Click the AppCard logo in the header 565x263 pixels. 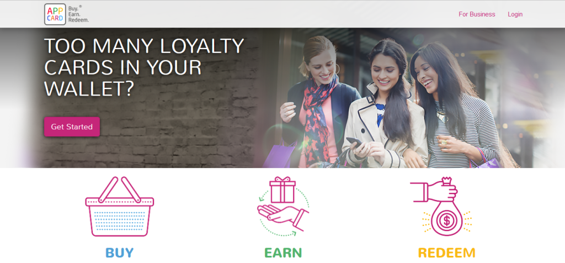tap(55, 14)
